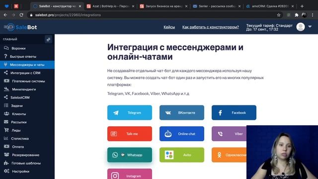This screenshot has height=179, width=318.
Task: Close the SaleBot browser tab
Action: [x=80, y=6]
